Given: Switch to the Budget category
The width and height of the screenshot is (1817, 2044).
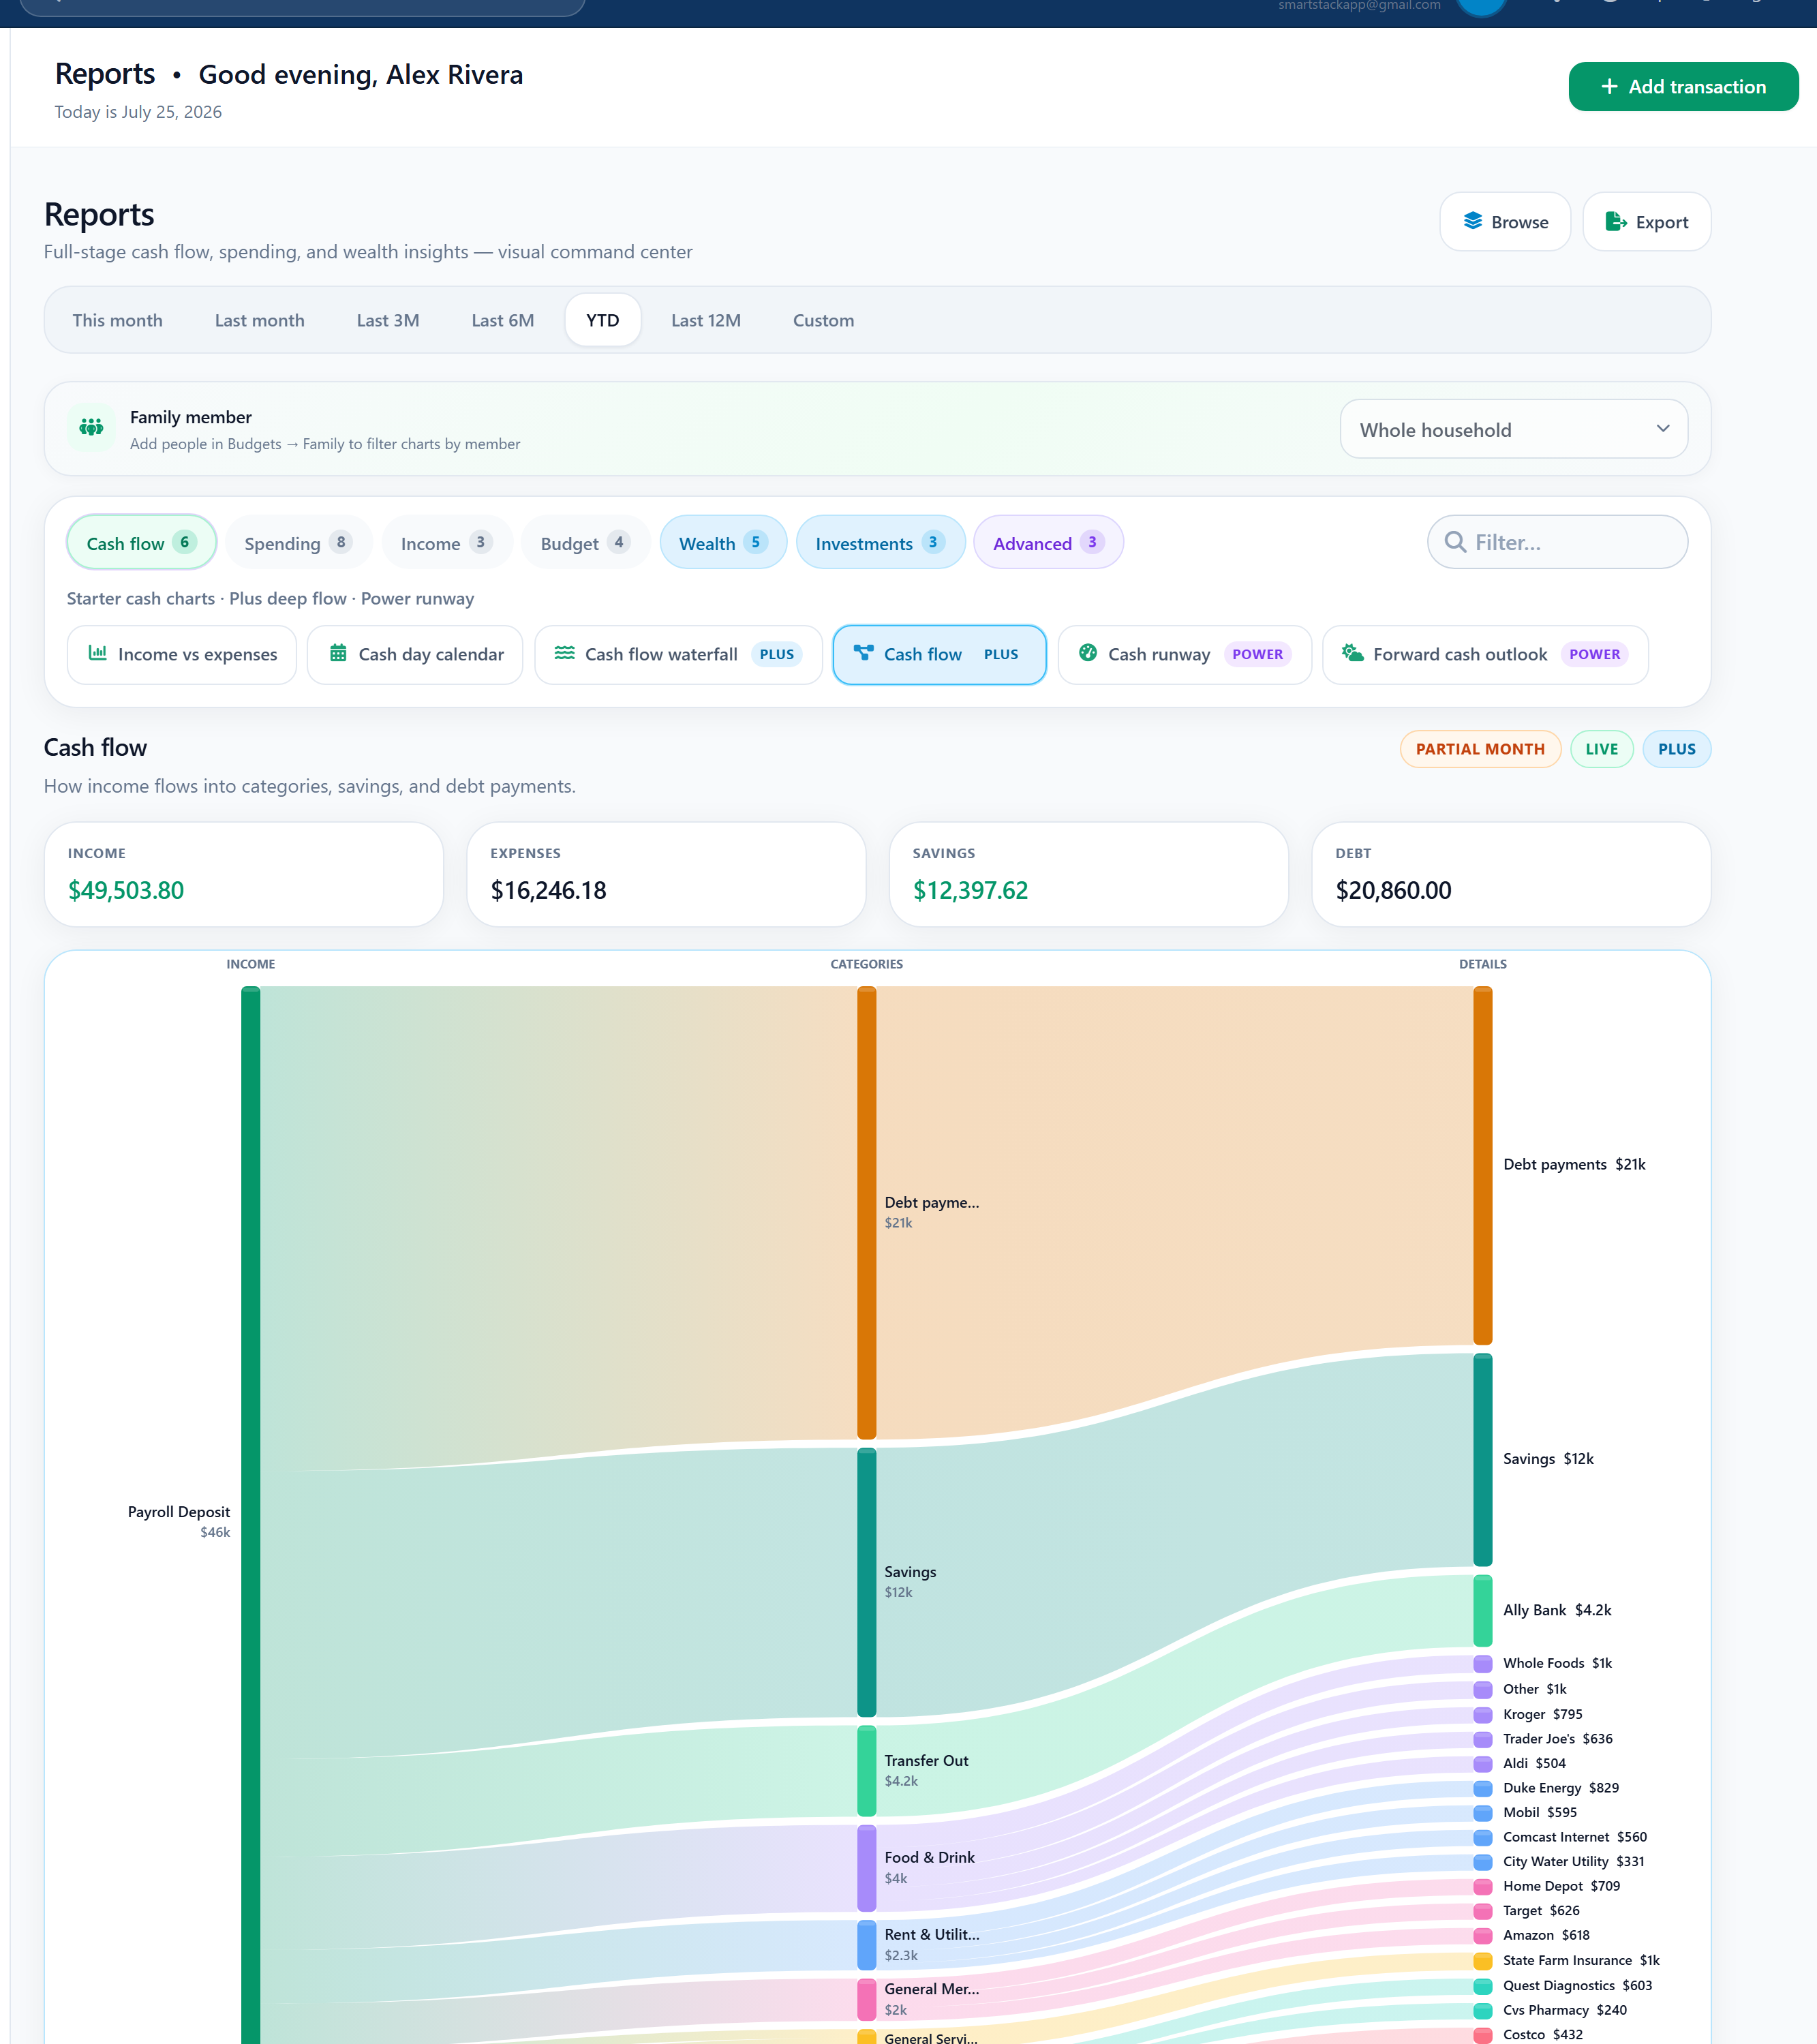Looking at the screenshot, I should click(585, 543).
